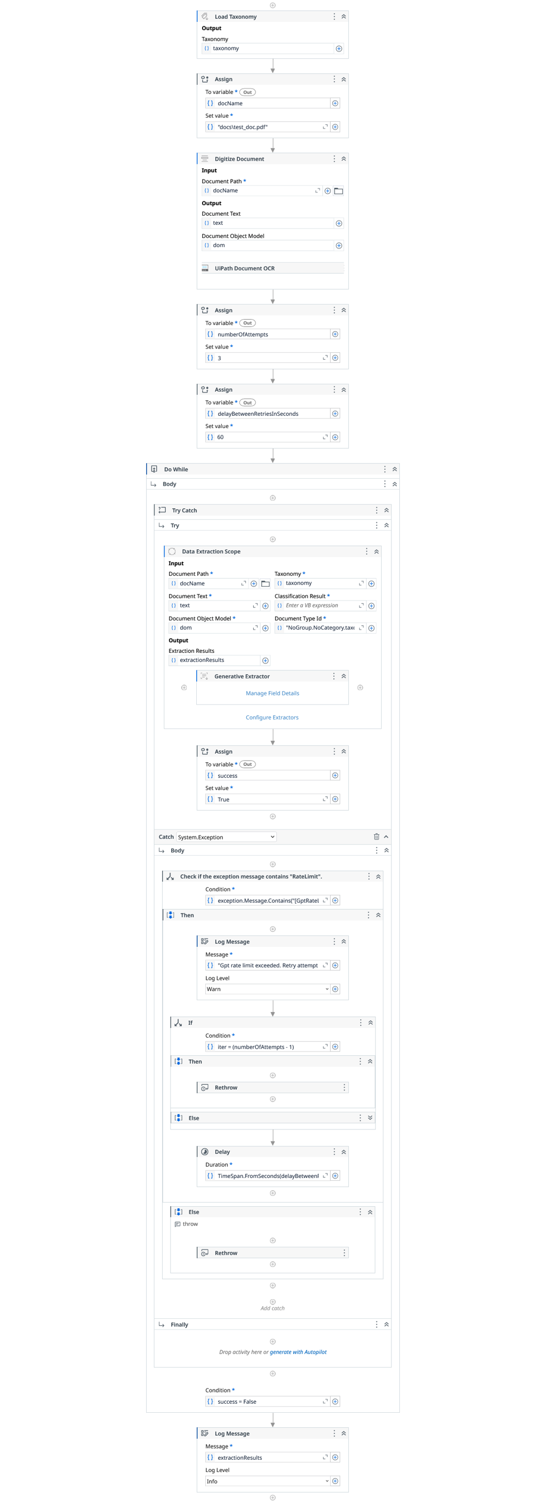Screen dimensions: 546x1503
Task: Open options menu of Generative Extractor
Action: pyautogui.click(x=334, y=676)
